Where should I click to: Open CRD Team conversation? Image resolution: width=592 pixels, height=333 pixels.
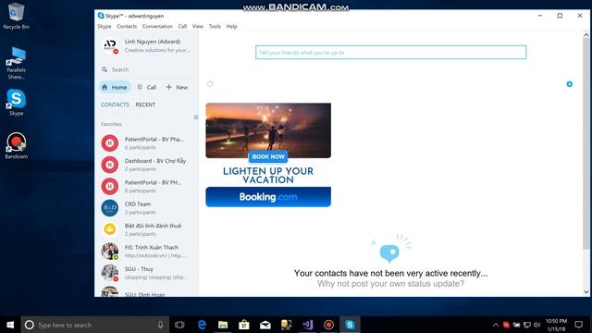click(x=146, y=208)
